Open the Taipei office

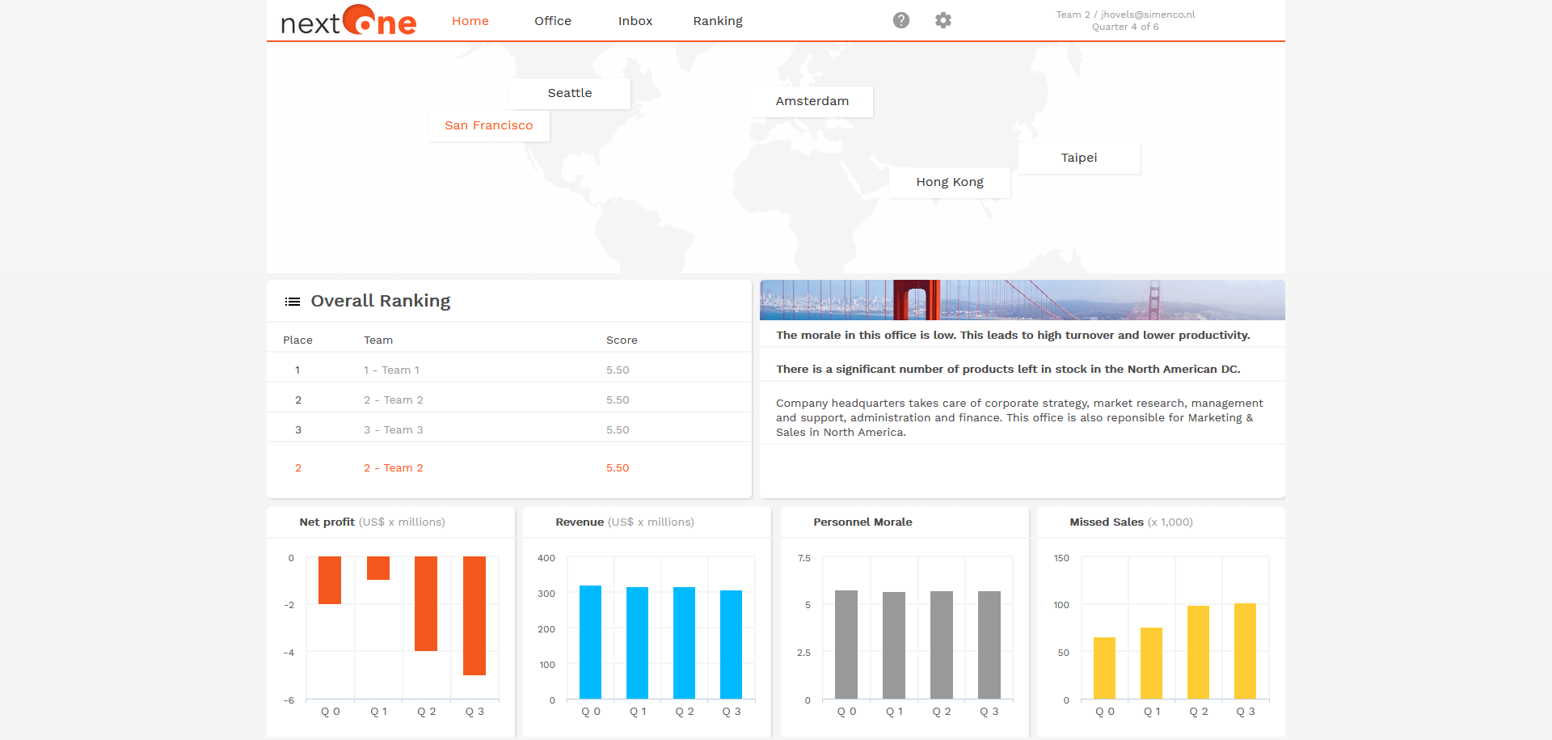point(1078,158)
